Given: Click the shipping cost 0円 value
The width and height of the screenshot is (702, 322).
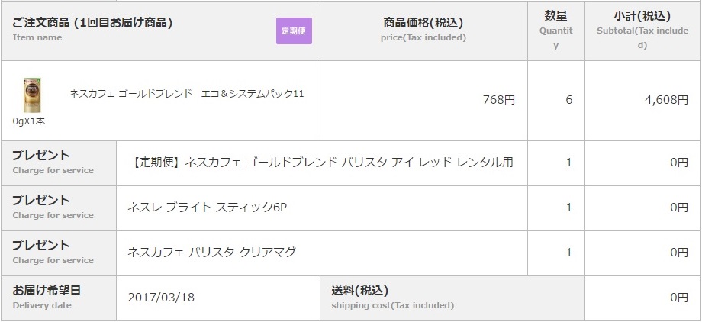Looking at the screenshot, I should pos(678,297).
